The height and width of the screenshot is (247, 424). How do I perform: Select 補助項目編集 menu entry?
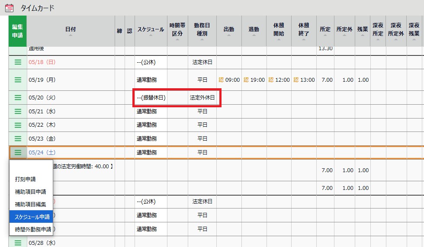tap(30, 204)
